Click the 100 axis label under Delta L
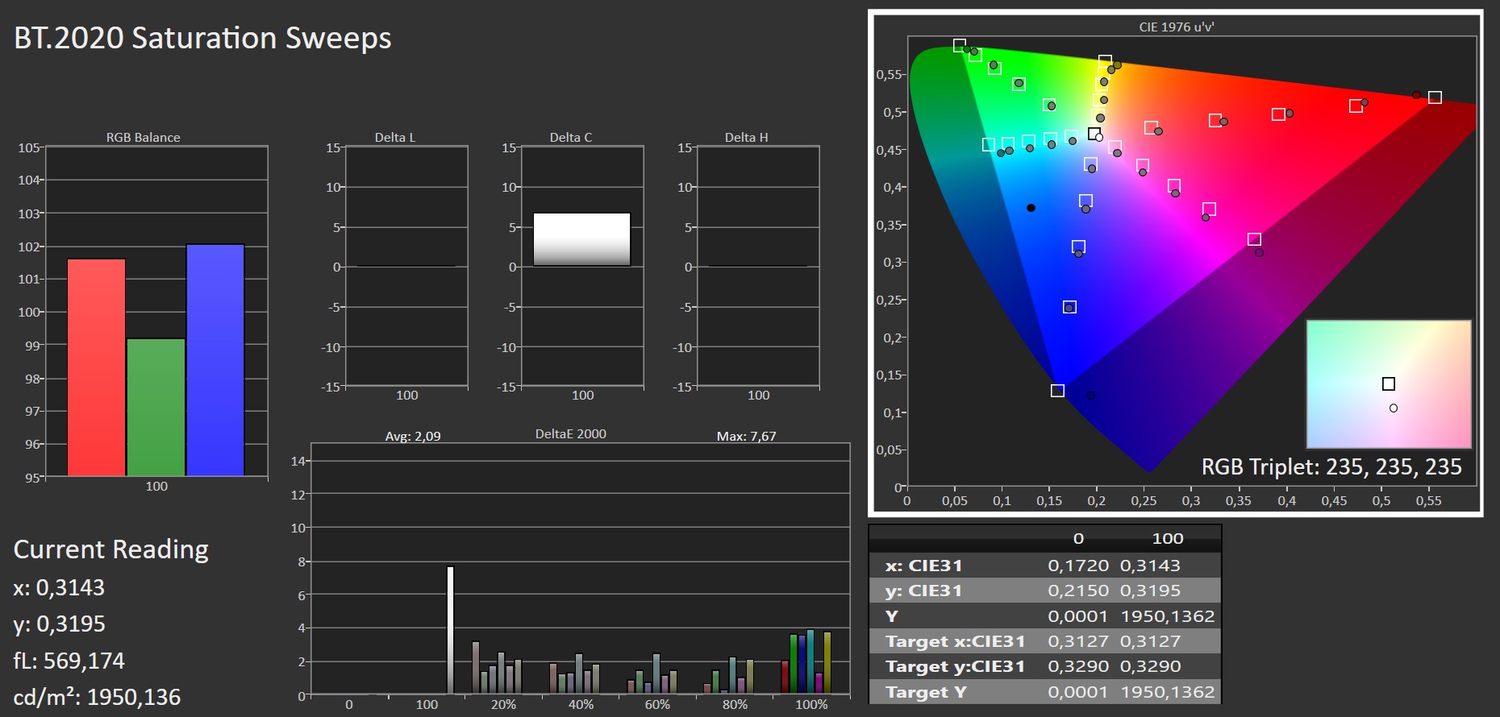Viewport: 1500px width, 717px height. (407, 395)
